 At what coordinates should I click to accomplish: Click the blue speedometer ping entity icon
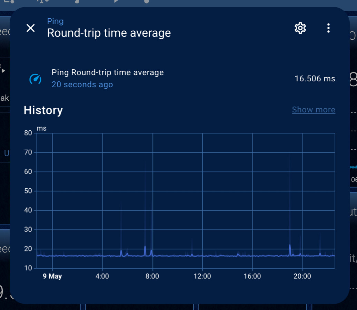coord(35,79)
